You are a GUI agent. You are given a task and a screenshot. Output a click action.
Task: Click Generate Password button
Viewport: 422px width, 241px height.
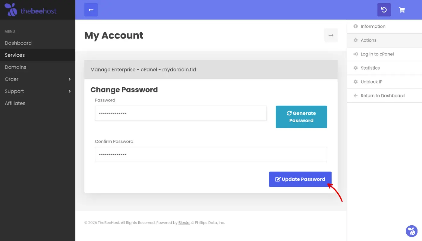point(301,117)
